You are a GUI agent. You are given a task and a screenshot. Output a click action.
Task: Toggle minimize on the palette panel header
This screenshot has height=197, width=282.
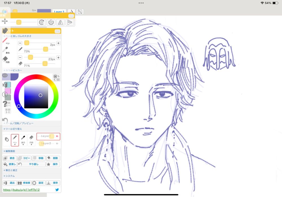[57, 32]
